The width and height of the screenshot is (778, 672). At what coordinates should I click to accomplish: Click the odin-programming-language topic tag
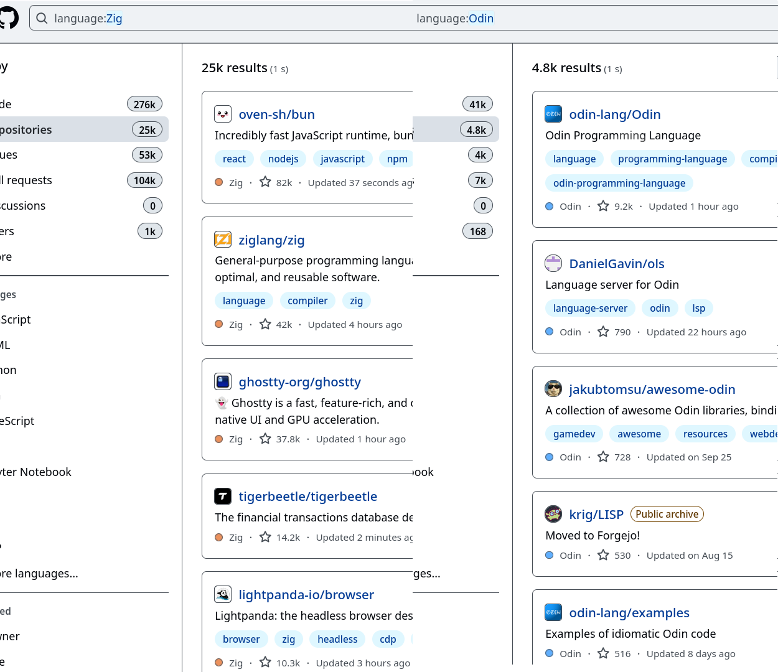(619, 183)
